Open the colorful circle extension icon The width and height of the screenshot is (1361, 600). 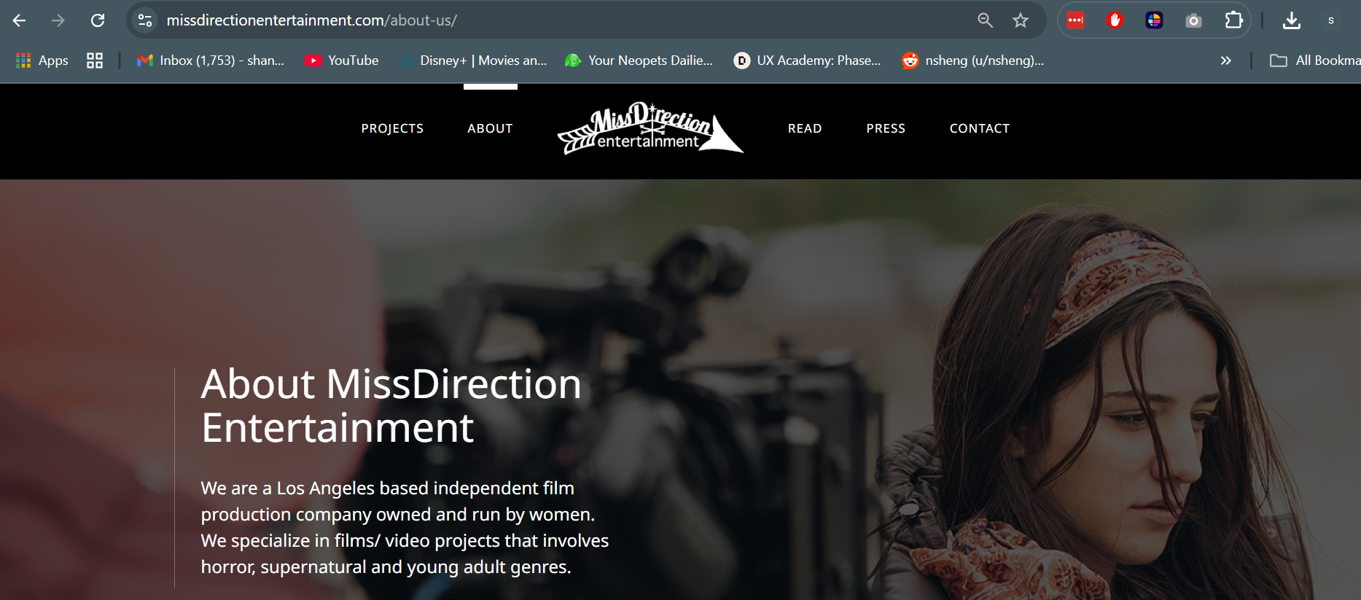pos(1154,20)
